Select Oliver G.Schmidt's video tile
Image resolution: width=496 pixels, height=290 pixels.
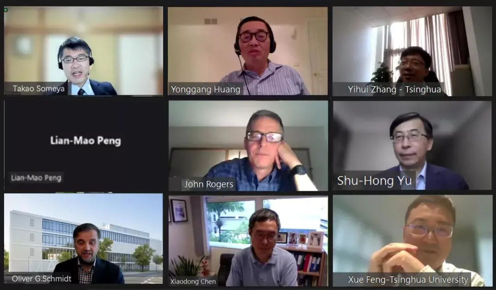pyautogui.click(x=84, y=239)
